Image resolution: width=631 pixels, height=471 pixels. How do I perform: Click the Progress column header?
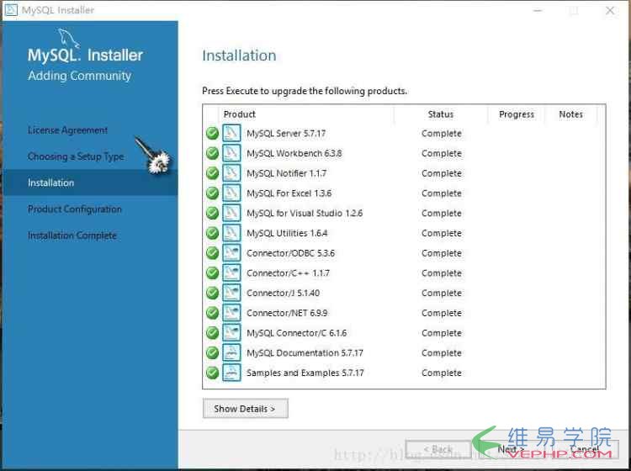point(517,114)
